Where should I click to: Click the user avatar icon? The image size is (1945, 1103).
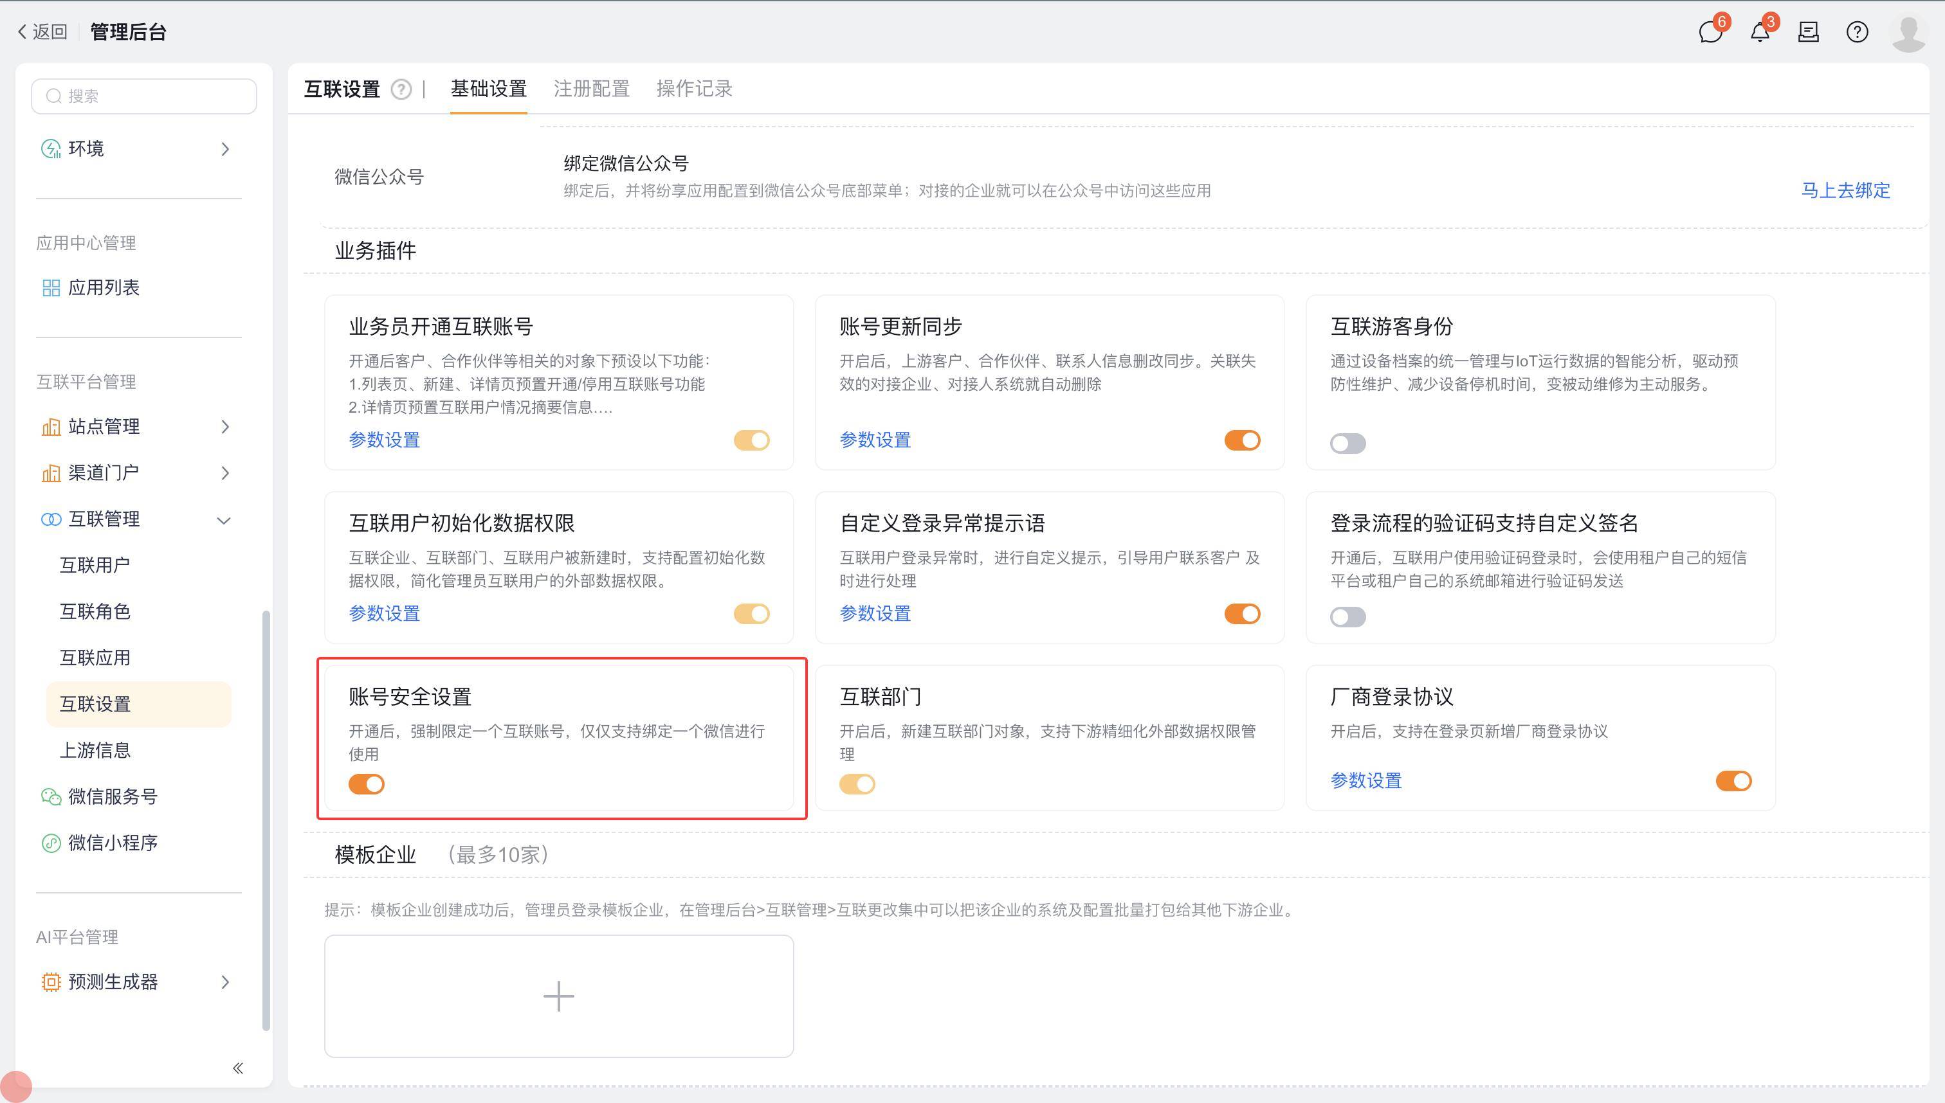1908,32
